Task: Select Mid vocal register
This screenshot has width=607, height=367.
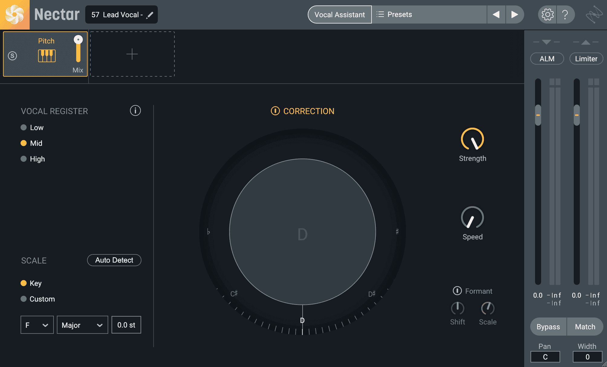Action: pyautogui.click(x=31, y=143)
